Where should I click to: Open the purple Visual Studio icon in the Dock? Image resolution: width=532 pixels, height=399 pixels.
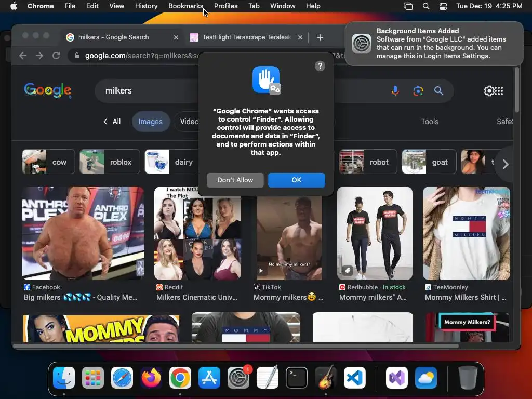pyautogui.click(x=397, y=377)
